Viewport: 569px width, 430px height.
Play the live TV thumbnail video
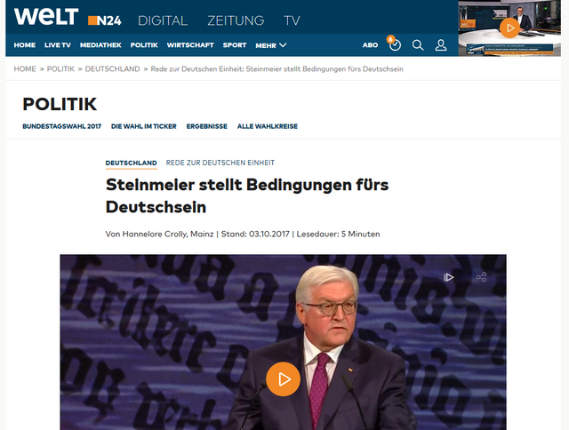[x=509, y=28]
